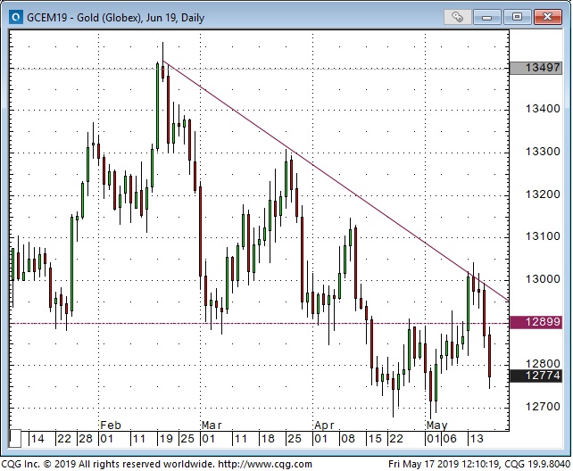Click date label 15 on time axis

point(375,439)
